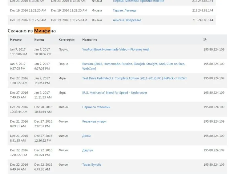Click the highlighted Минфи text in heading
This screenshot has height=174, width=234.
click(x=42, y=31)
